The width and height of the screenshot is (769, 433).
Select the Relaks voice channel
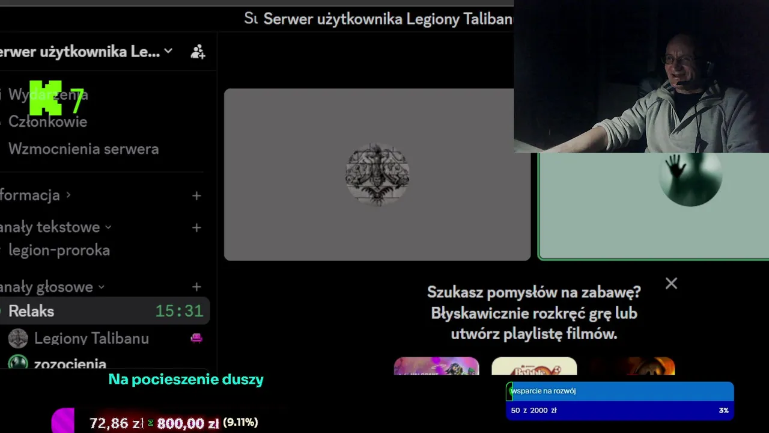(105, 311)
